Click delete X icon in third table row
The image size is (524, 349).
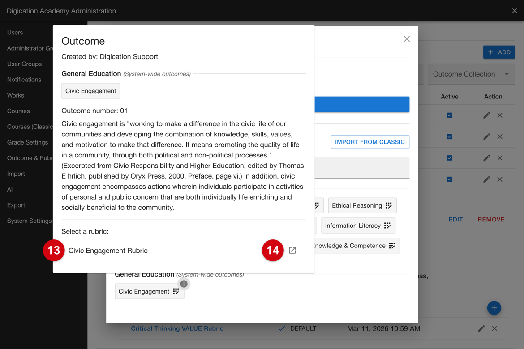[x=500, y=158]
